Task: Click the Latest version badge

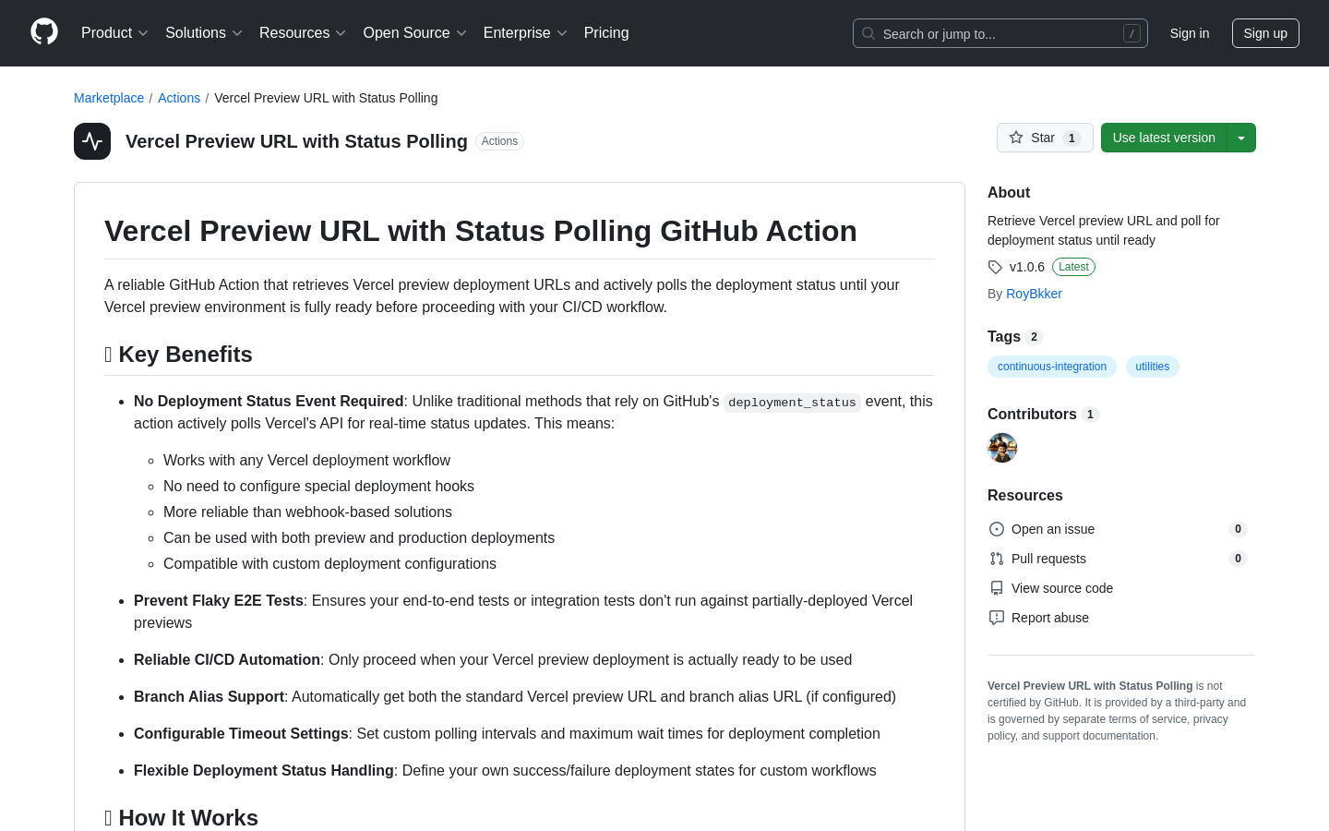Action: (x=1073, y=267)
